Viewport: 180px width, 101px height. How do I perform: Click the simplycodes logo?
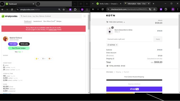point(9,16)
